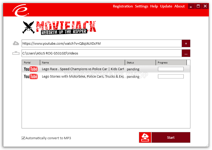Browse output folder with the ellipsis button

[186, 53]
